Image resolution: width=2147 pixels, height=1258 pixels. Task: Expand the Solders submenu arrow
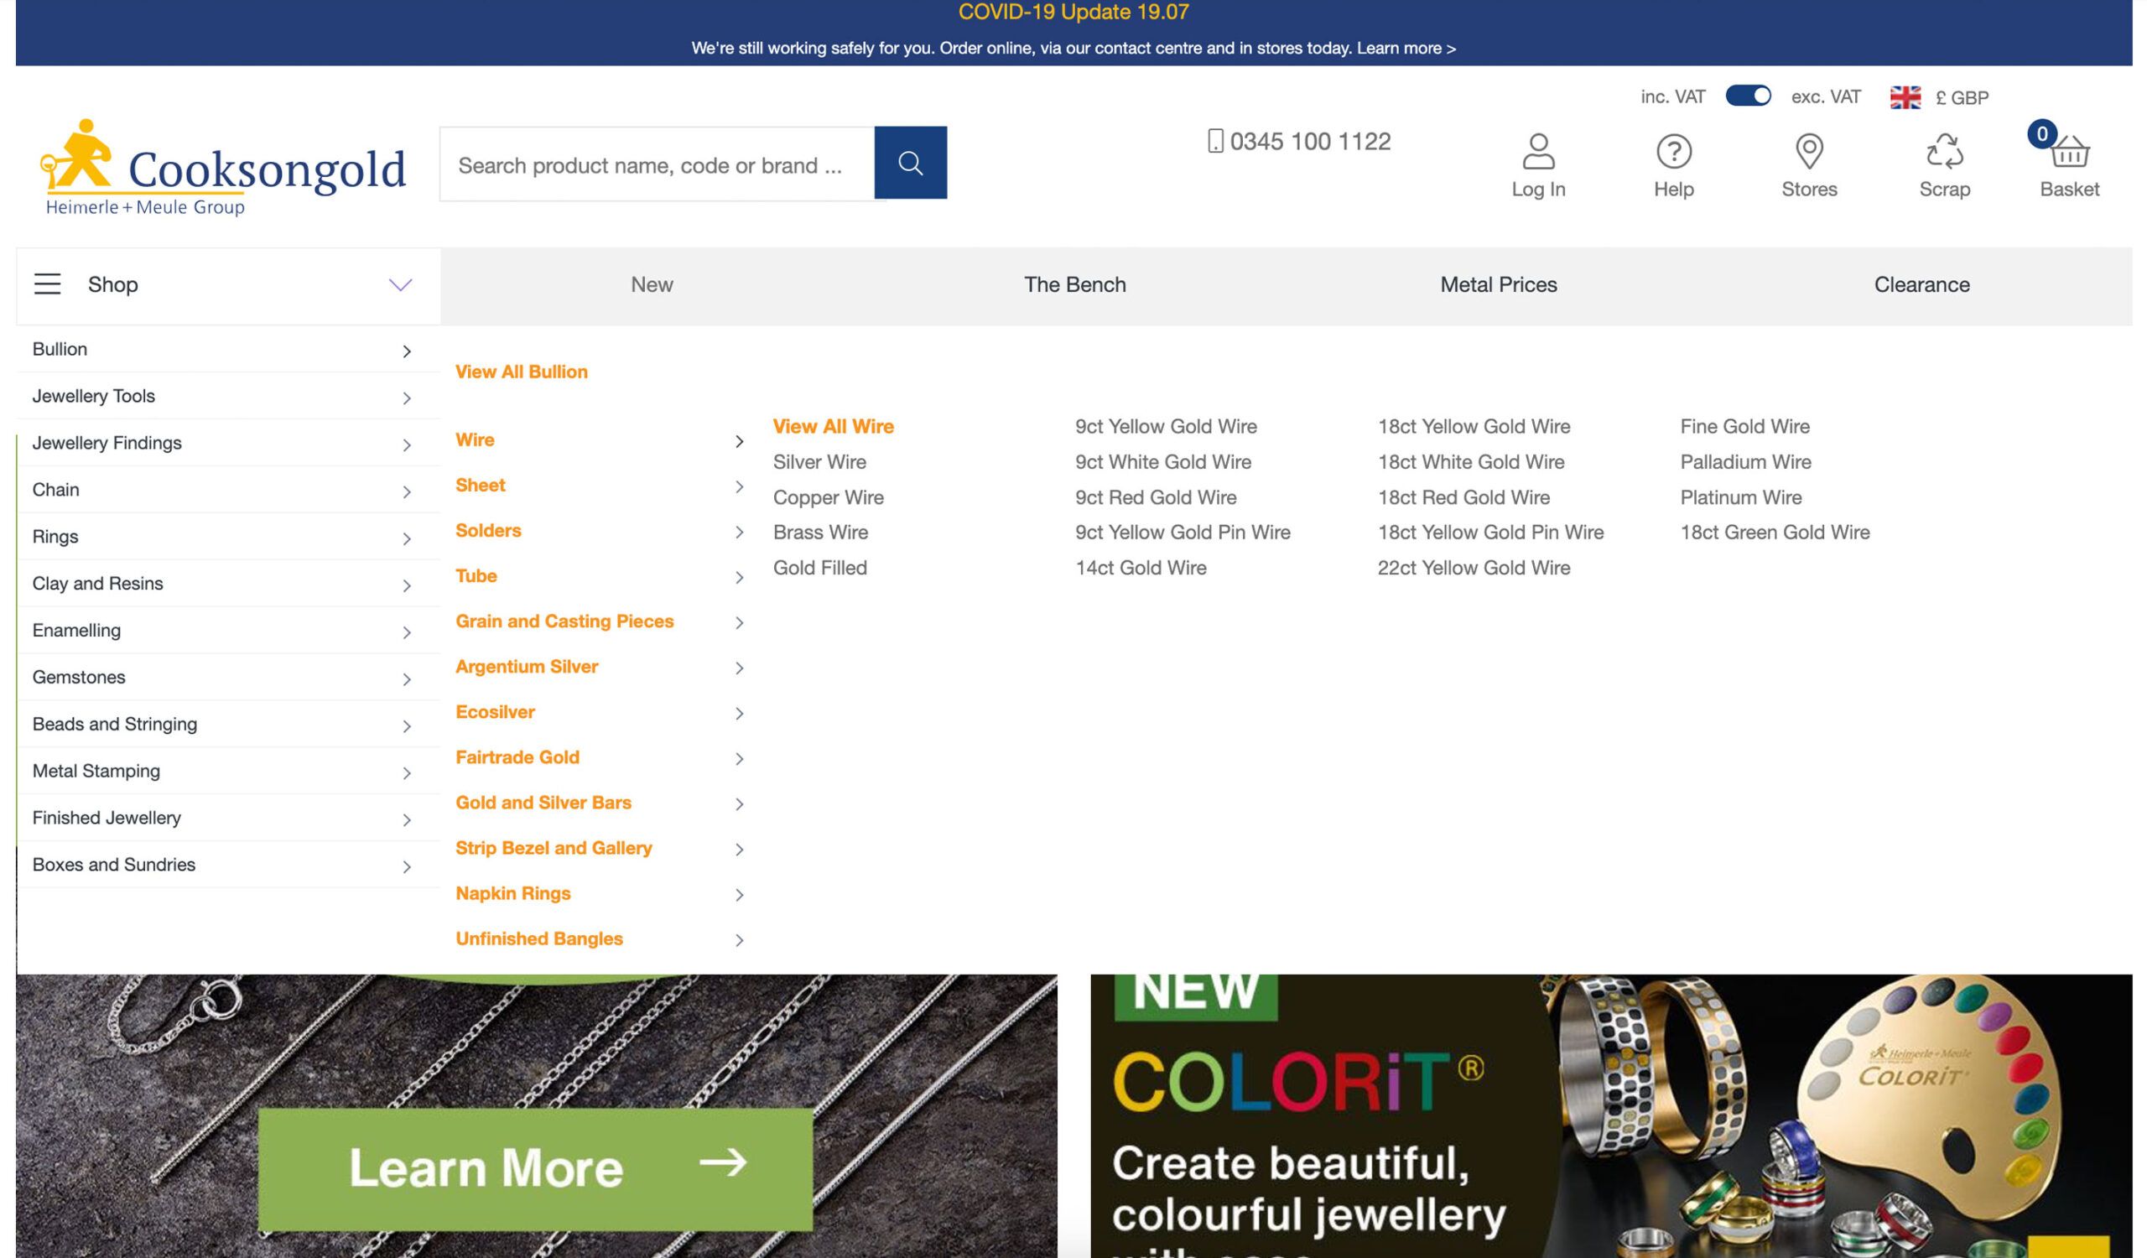click(739, 532)
